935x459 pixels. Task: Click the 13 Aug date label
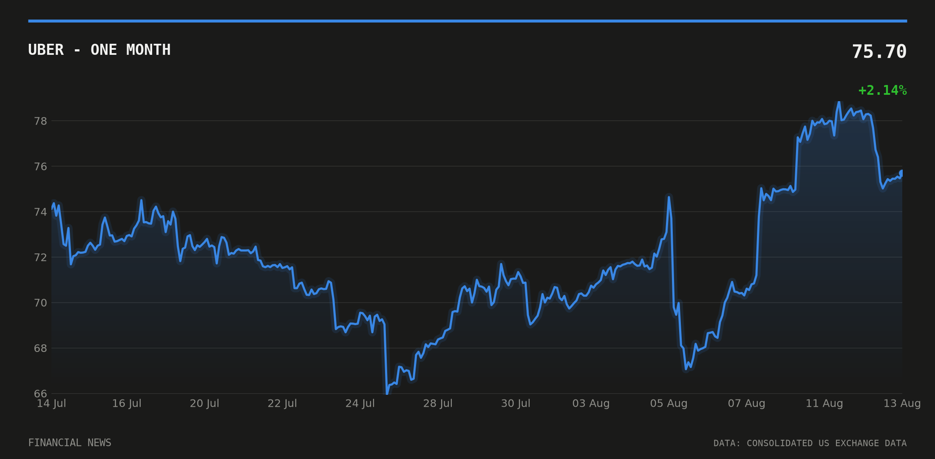(x=902, y=403)
